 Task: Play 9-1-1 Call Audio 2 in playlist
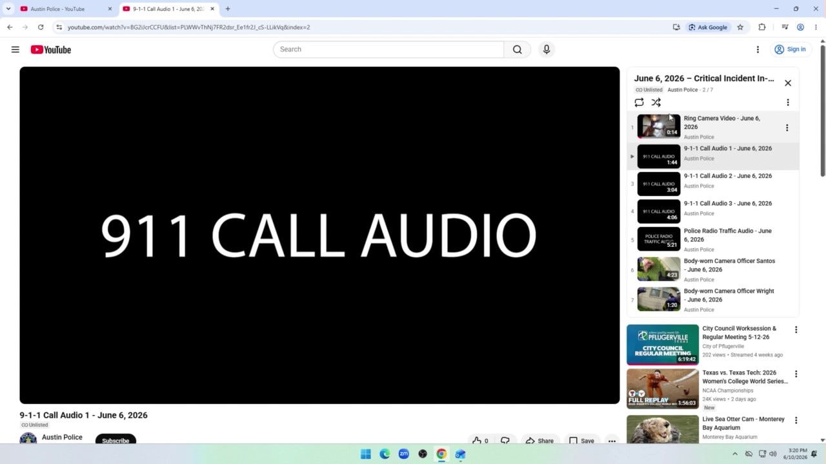[713, 184]
